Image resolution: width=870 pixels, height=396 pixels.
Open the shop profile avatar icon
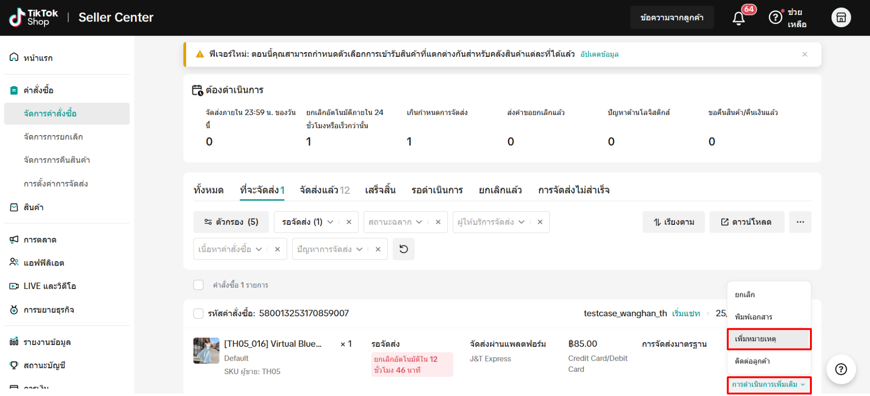pyautogui.click(x=841, y=17)
